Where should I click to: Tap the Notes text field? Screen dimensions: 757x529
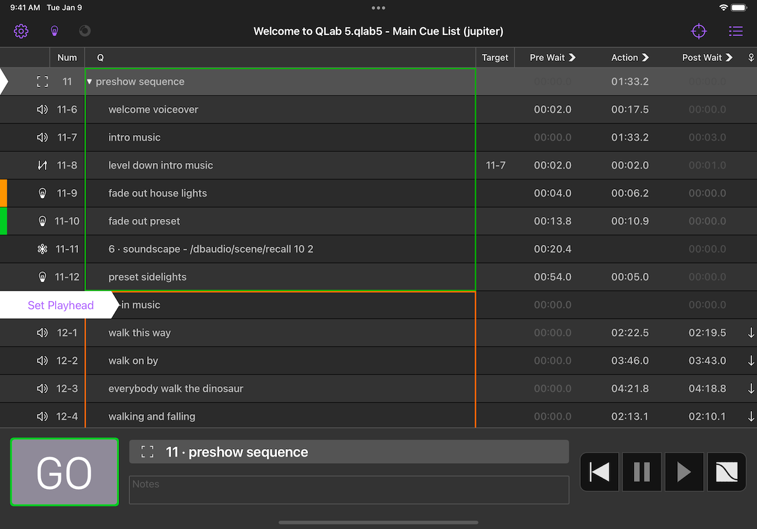[349, 490]
